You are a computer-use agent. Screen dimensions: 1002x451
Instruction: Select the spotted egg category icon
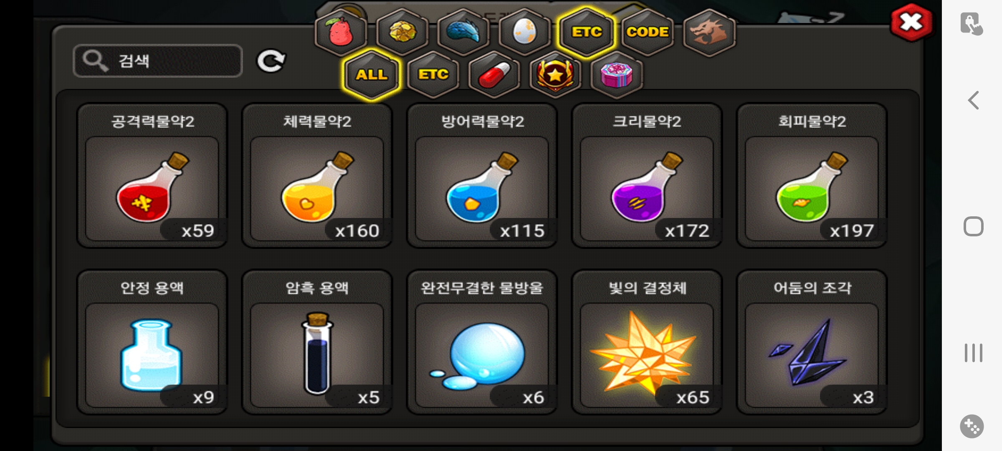[524, 32]
